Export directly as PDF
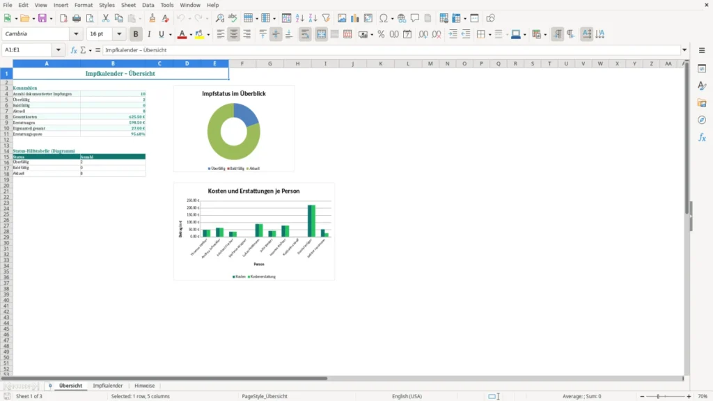This screenshot has height=401, width=713. 63,18
